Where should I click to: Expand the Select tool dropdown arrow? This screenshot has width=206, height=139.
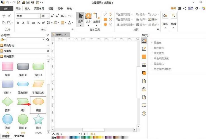(x=80, y=25)
